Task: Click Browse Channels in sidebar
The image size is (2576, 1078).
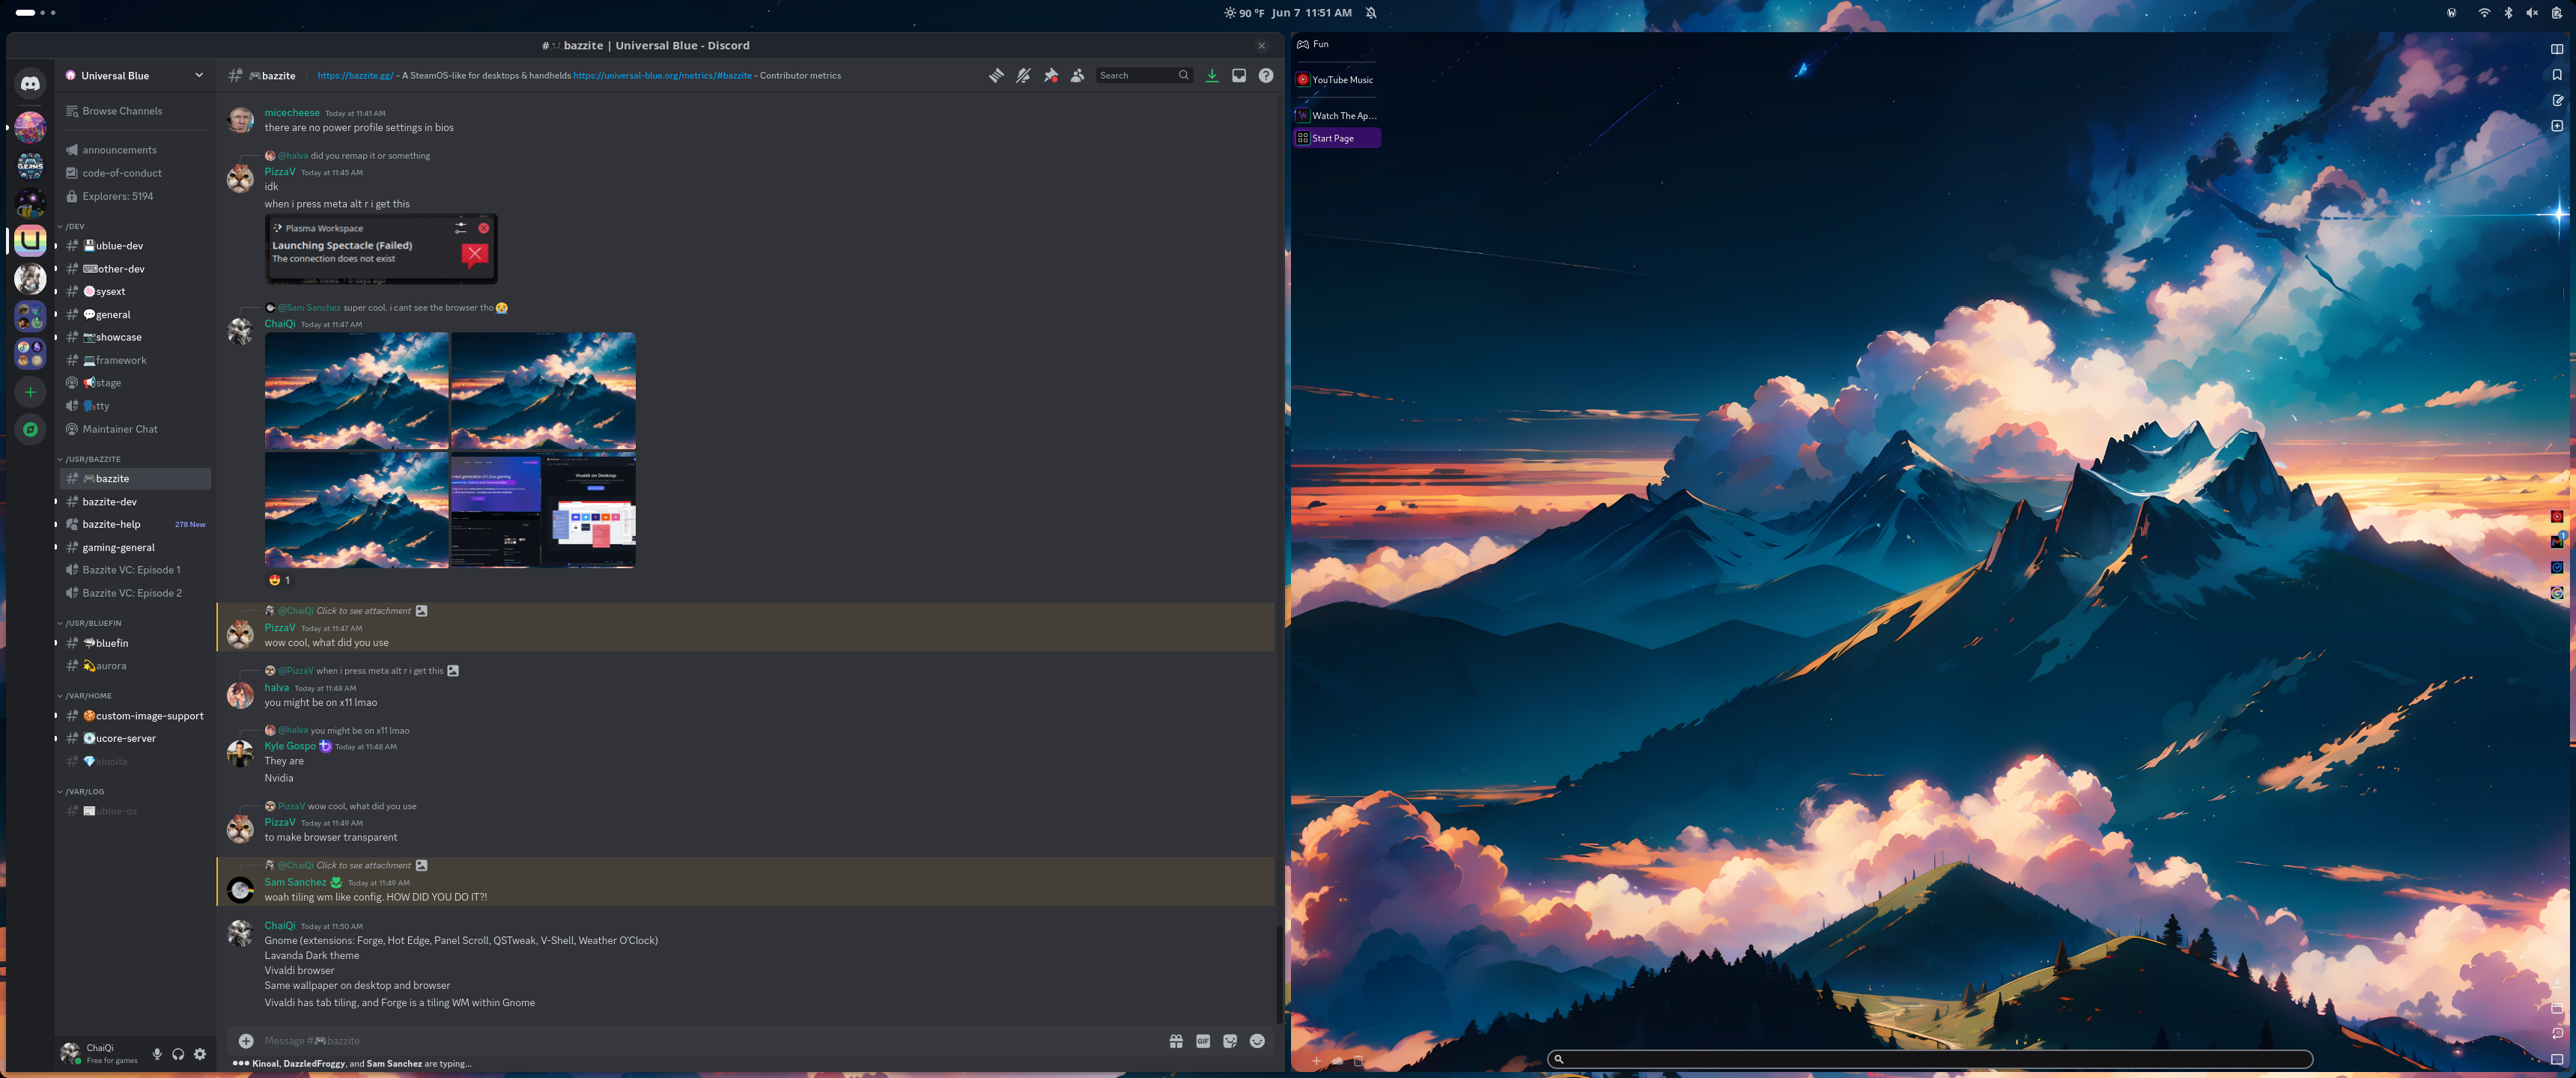Action: coord(122,111)
